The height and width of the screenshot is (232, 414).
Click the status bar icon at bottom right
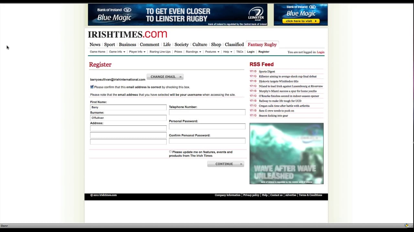(x=407, y=226)
